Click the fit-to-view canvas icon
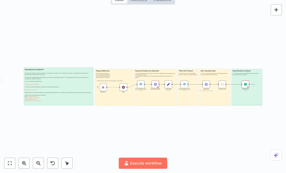Image resolution: width=286 pixels, height=173 pixels. [x=10, y=163]
